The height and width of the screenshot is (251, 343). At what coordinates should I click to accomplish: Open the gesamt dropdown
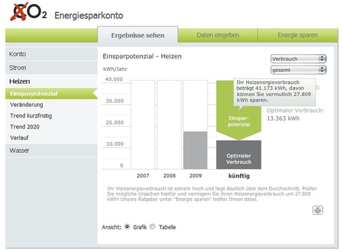click(x=298, y=70)
